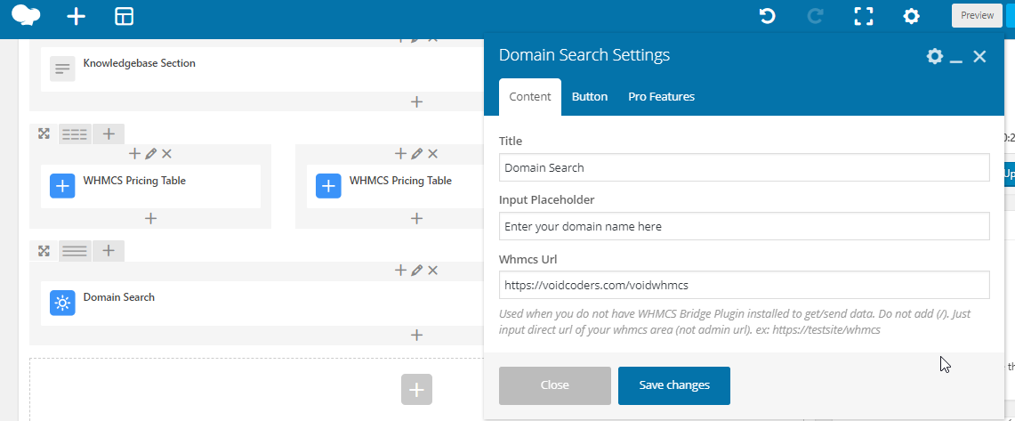The width and height of the screenshot is (1015, 421).
Task: Click the Undo arrow icon
Action: coord(768,16)
